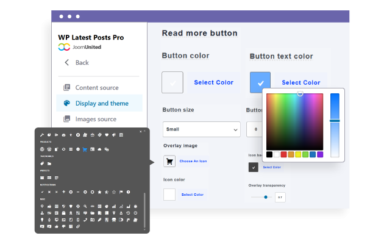This screenshot has height=244, width=384.
Task: Click the Overlay transparency value field
Action: (x=280, y=197)
